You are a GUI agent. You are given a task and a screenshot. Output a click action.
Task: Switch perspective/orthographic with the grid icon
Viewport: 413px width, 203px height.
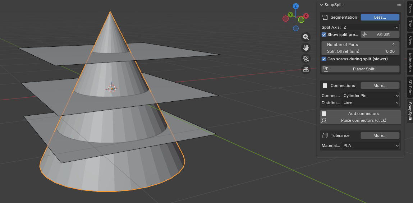point(306,69)
